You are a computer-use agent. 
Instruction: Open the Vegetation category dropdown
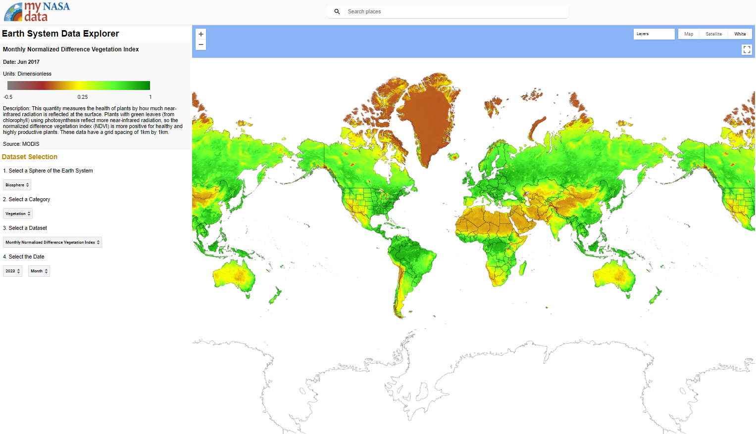click(17, 213)
